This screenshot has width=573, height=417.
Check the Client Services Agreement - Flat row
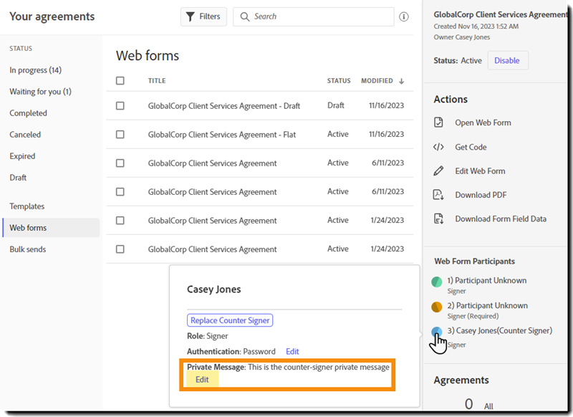pyautogui.click(x=120, y=134)
